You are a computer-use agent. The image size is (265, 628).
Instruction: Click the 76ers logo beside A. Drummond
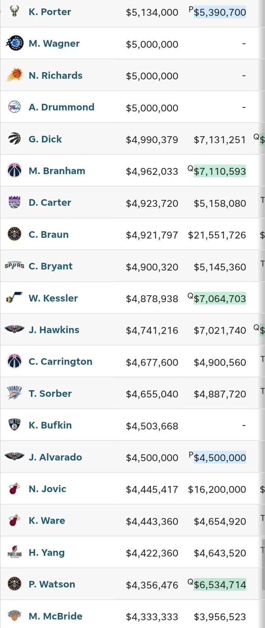point(14,107)
